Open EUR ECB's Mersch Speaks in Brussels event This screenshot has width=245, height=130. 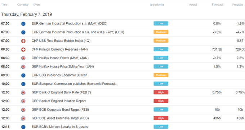pyautogui.click(x=60, y=127)
